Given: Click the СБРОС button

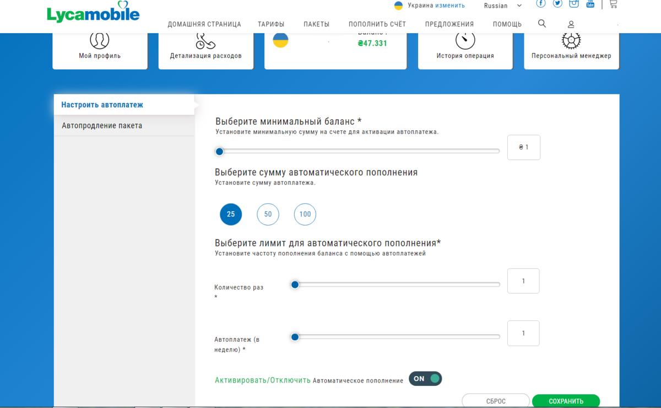Looking at the screenshot, I should (496, 401).
